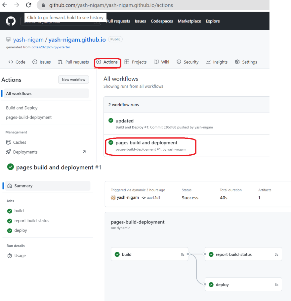Click the browser address bar URL
291x301 pixels.
pyautogui.click(x=111, y=5)
